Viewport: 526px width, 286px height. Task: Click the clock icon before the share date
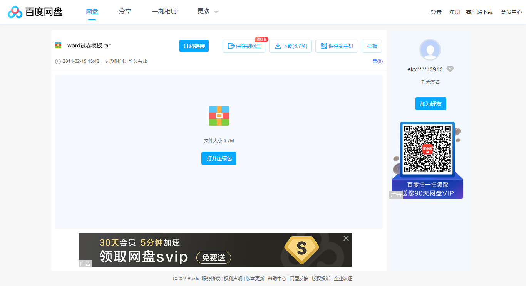point(58,61)
